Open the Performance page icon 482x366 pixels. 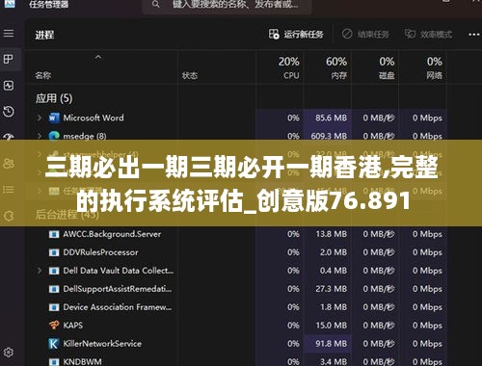[9, 86]
